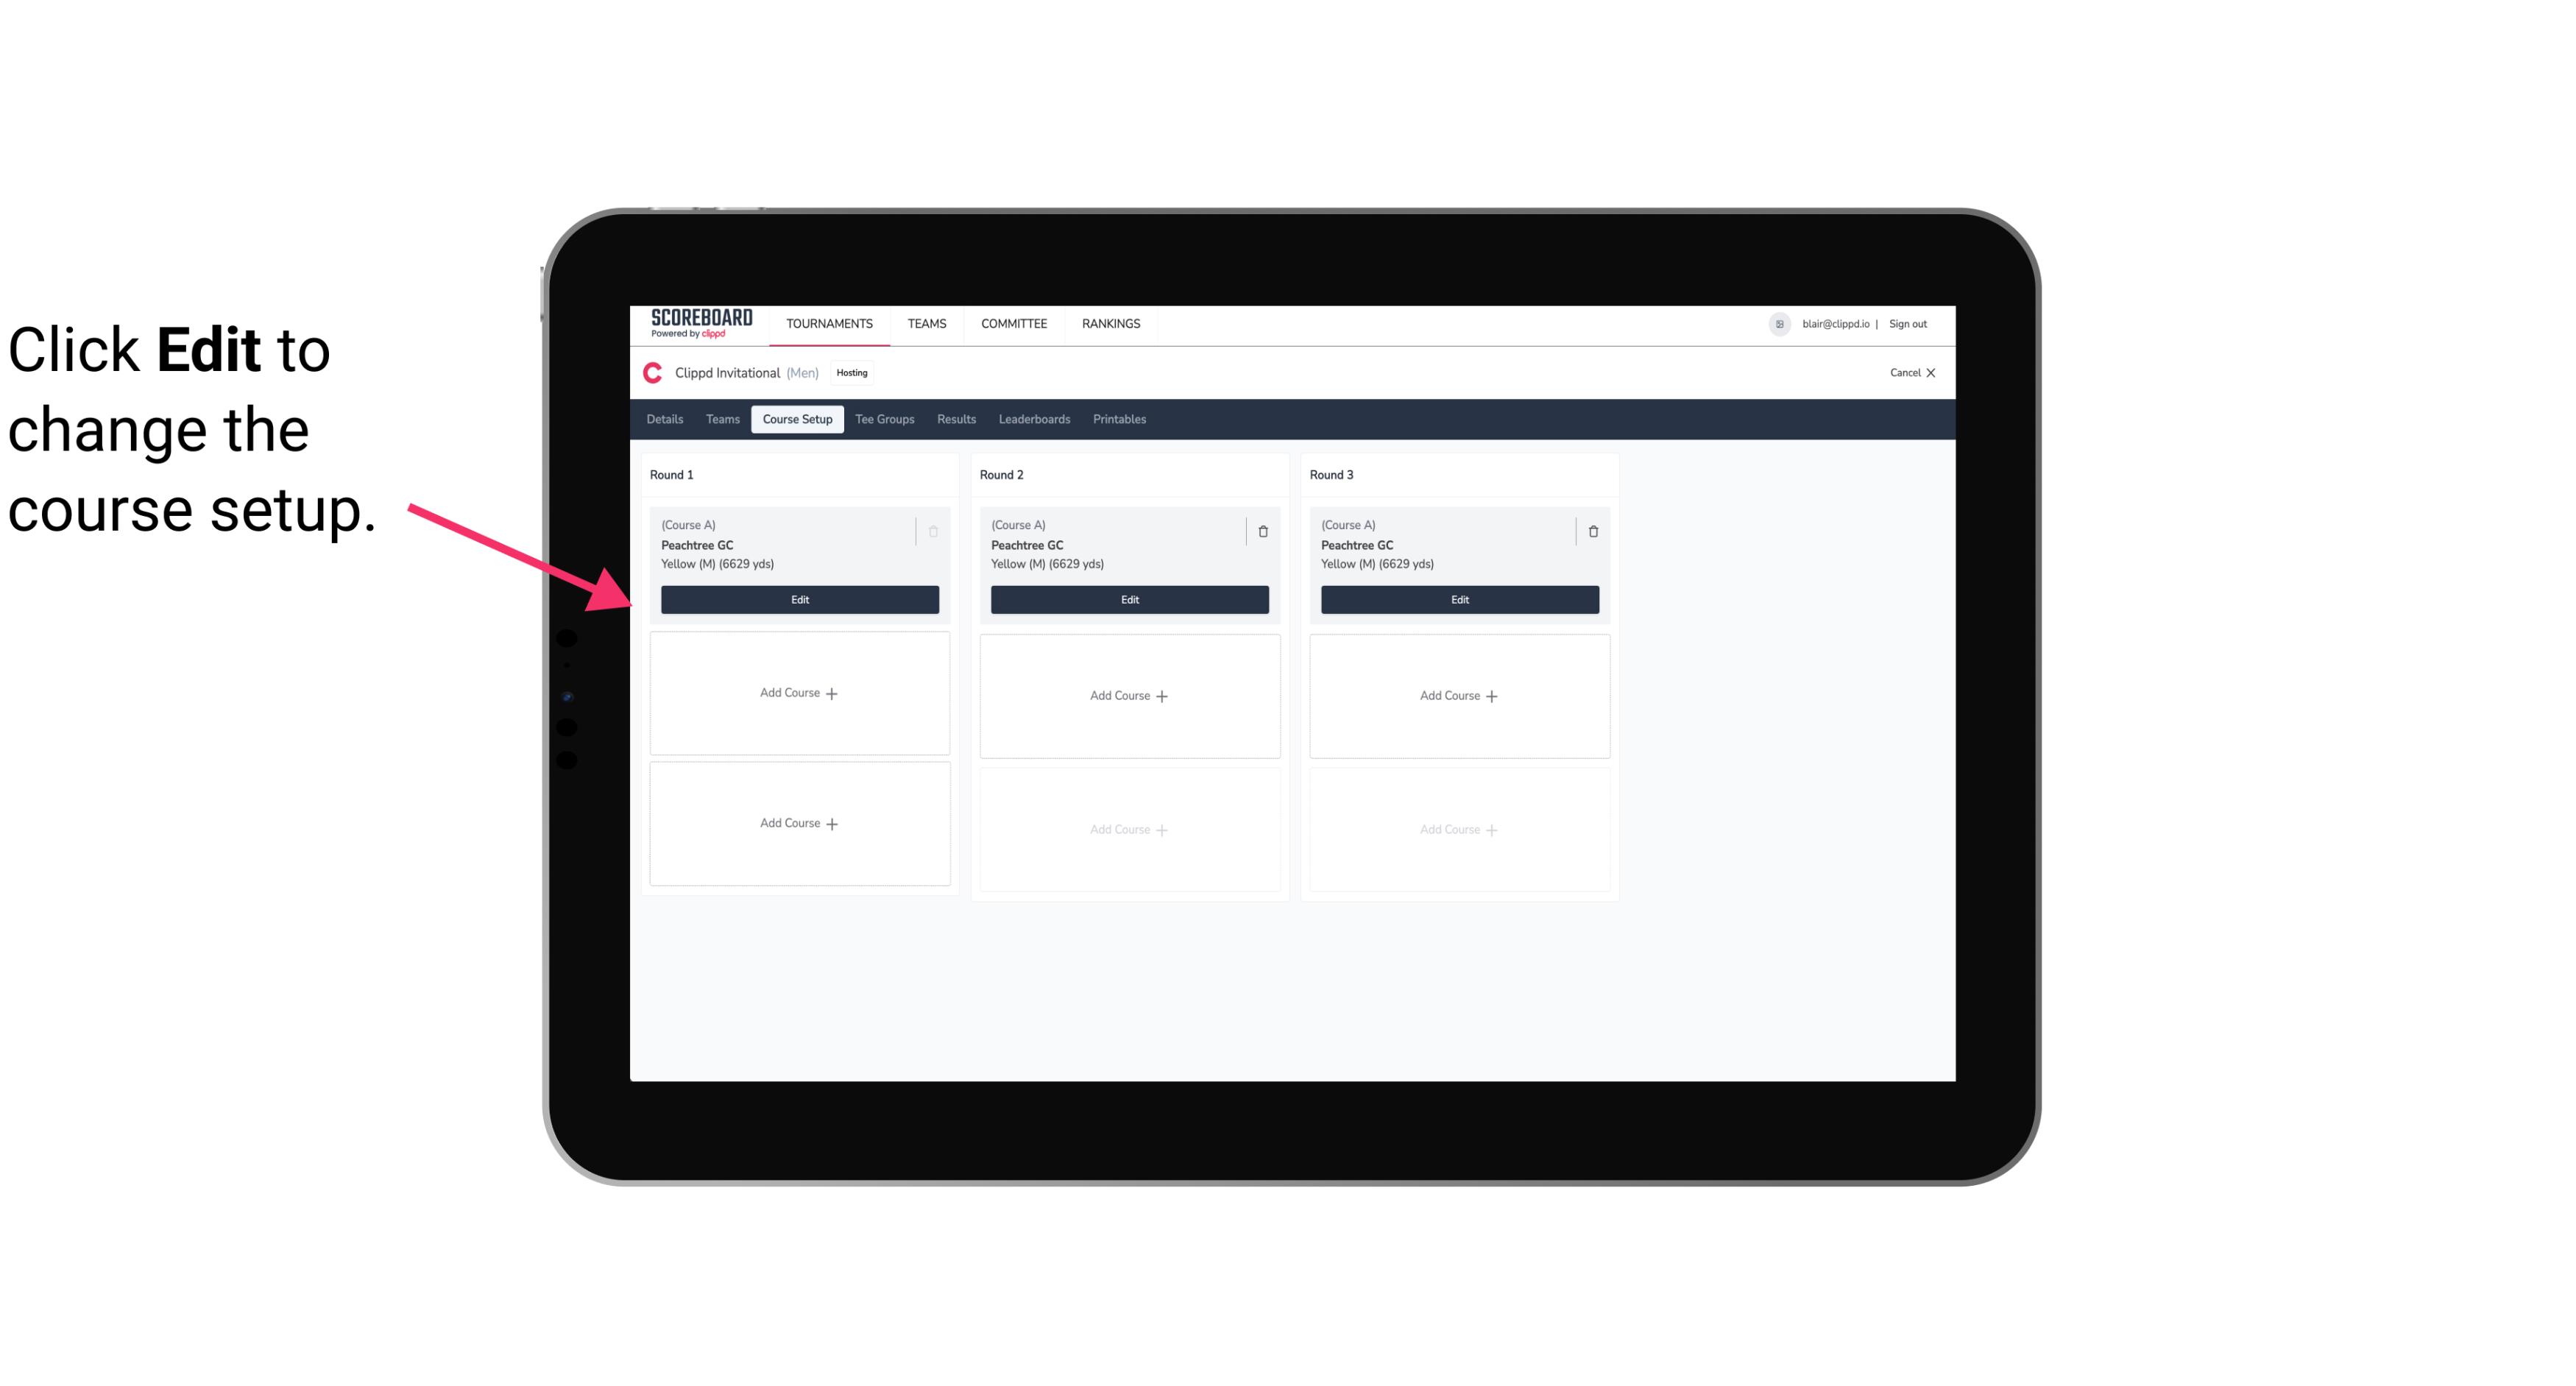Click Edit button for Round 1 course
This screenshot has width=2576, height=1386.
[x=799, y=598]
